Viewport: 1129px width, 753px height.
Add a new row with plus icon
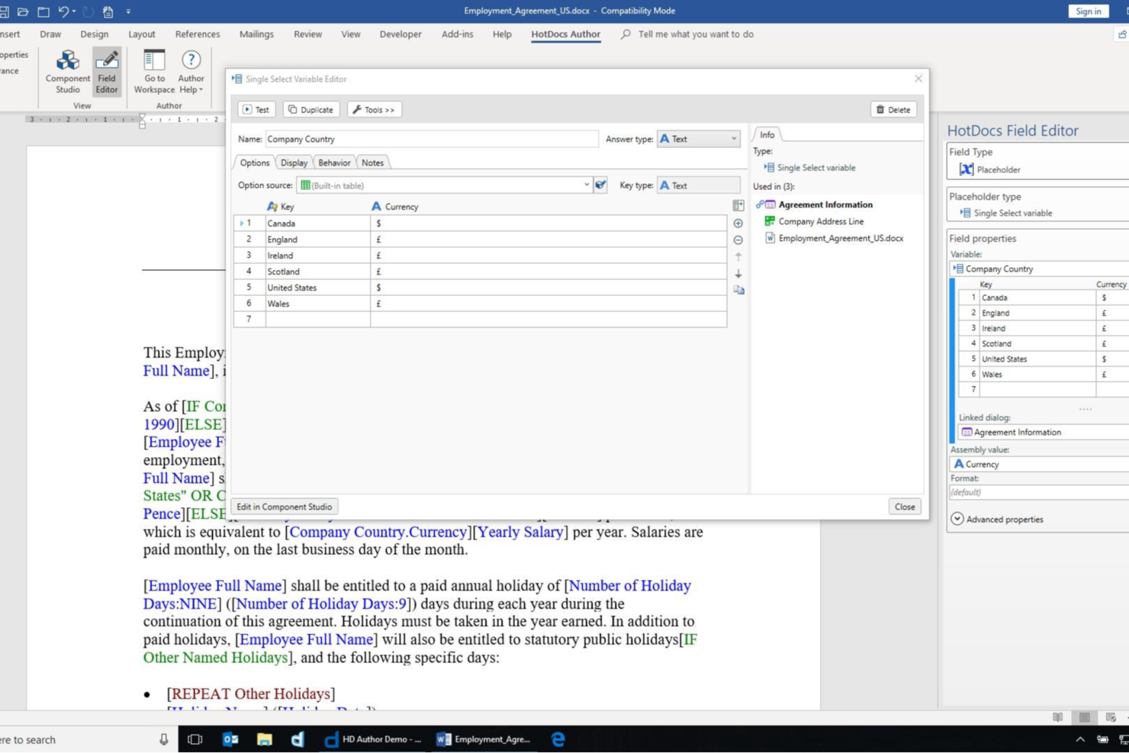[x=738, y=224]
